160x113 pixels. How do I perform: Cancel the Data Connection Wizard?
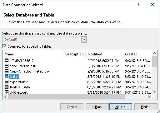72,107
